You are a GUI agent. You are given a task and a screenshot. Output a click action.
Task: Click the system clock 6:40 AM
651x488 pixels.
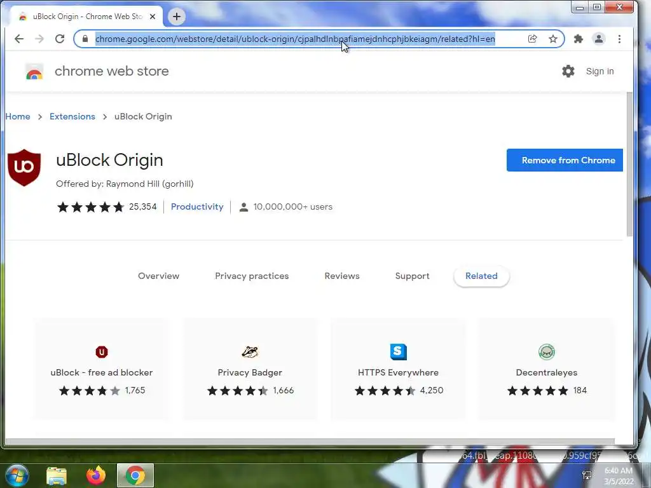[618, 471]
